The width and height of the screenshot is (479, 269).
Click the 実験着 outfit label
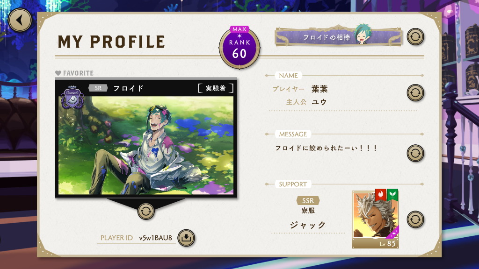[x=216, y=88]
